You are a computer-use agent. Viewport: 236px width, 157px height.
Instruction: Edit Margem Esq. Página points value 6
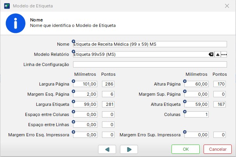tap(108, 94)
